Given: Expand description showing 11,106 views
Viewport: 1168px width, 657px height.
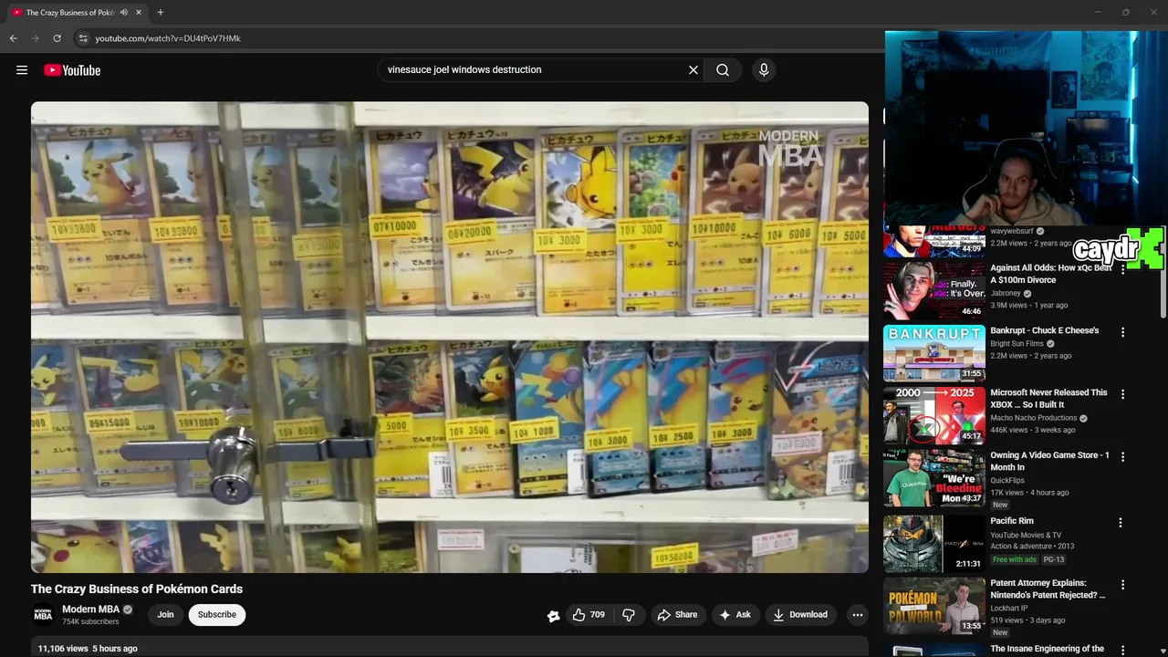Looking at the screenshot, I should tap(450, 647).
